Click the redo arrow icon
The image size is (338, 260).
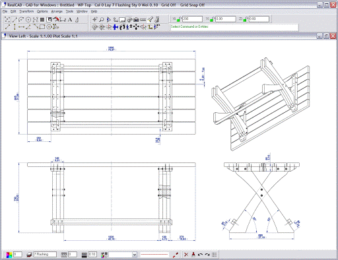pyautogui.click(x=207, y=255)
